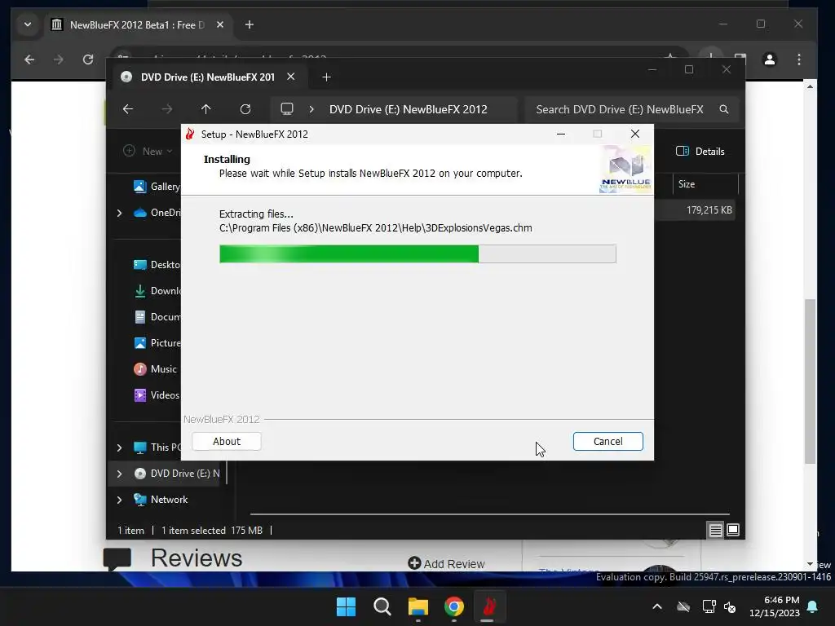835x626 pixels.
Task: Expand the This PC tree node
Action: pos(119,447)
